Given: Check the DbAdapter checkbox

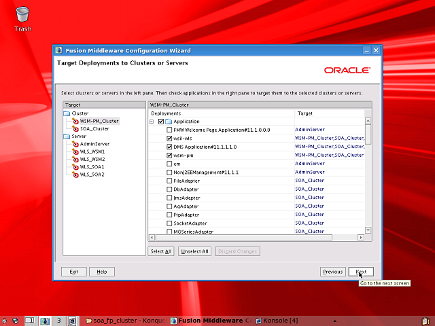Looking at the screenshot, I should (x=169, y=189).
